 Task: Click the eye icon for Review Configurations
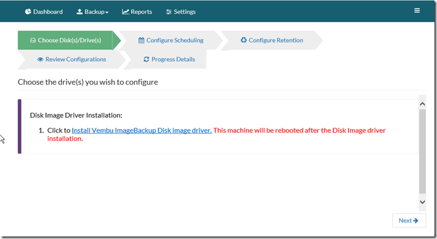click(x=40, y=59)
